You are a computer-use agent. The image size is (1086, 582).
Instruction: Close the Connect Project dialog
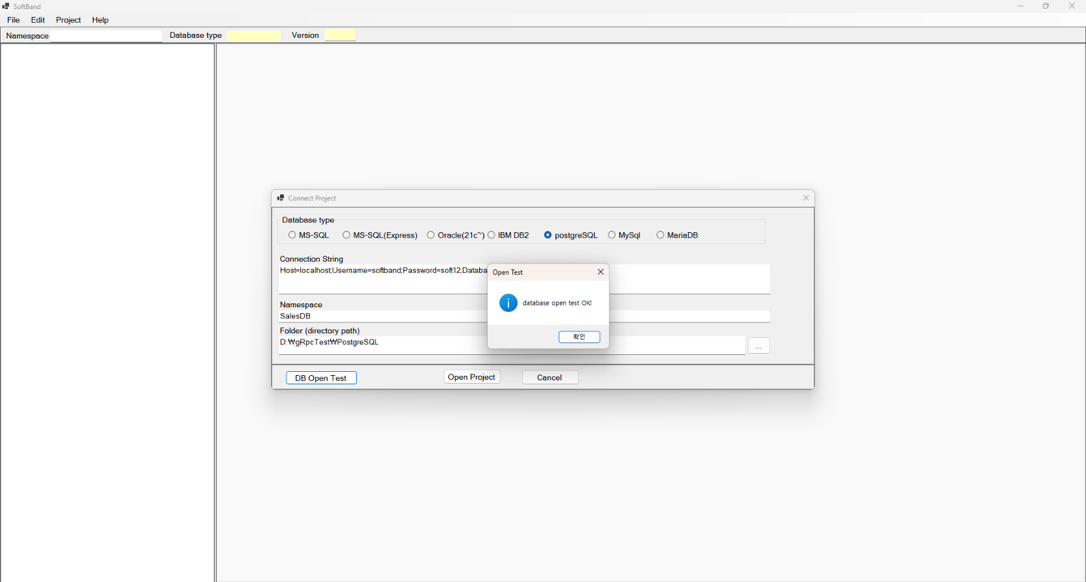[805, 198]
